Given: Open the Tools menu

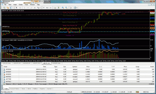Looking at the screenshot, I should click(26, 4).
